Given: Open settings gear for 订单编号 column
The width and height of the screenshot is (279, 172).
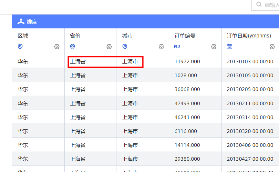Looking at the screenshot, I should (x=214, y=46).
